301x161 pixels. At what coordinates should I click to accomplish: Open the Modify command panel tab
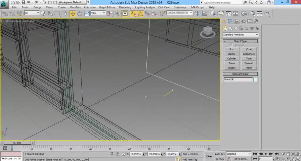(230, 21)
